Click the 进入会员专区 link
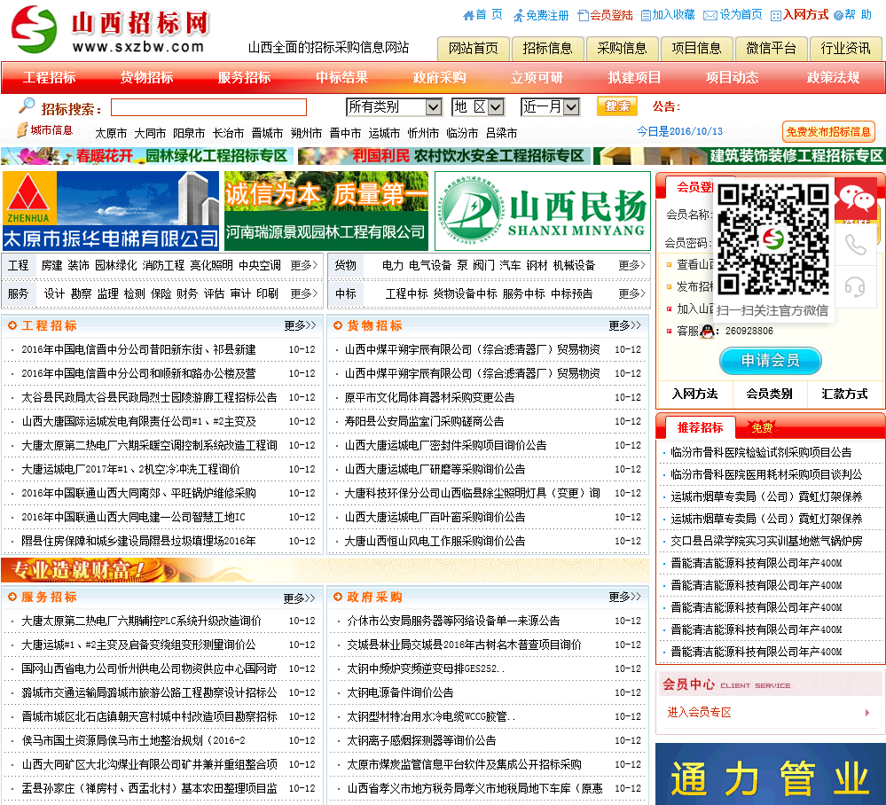 click(699, 713)
